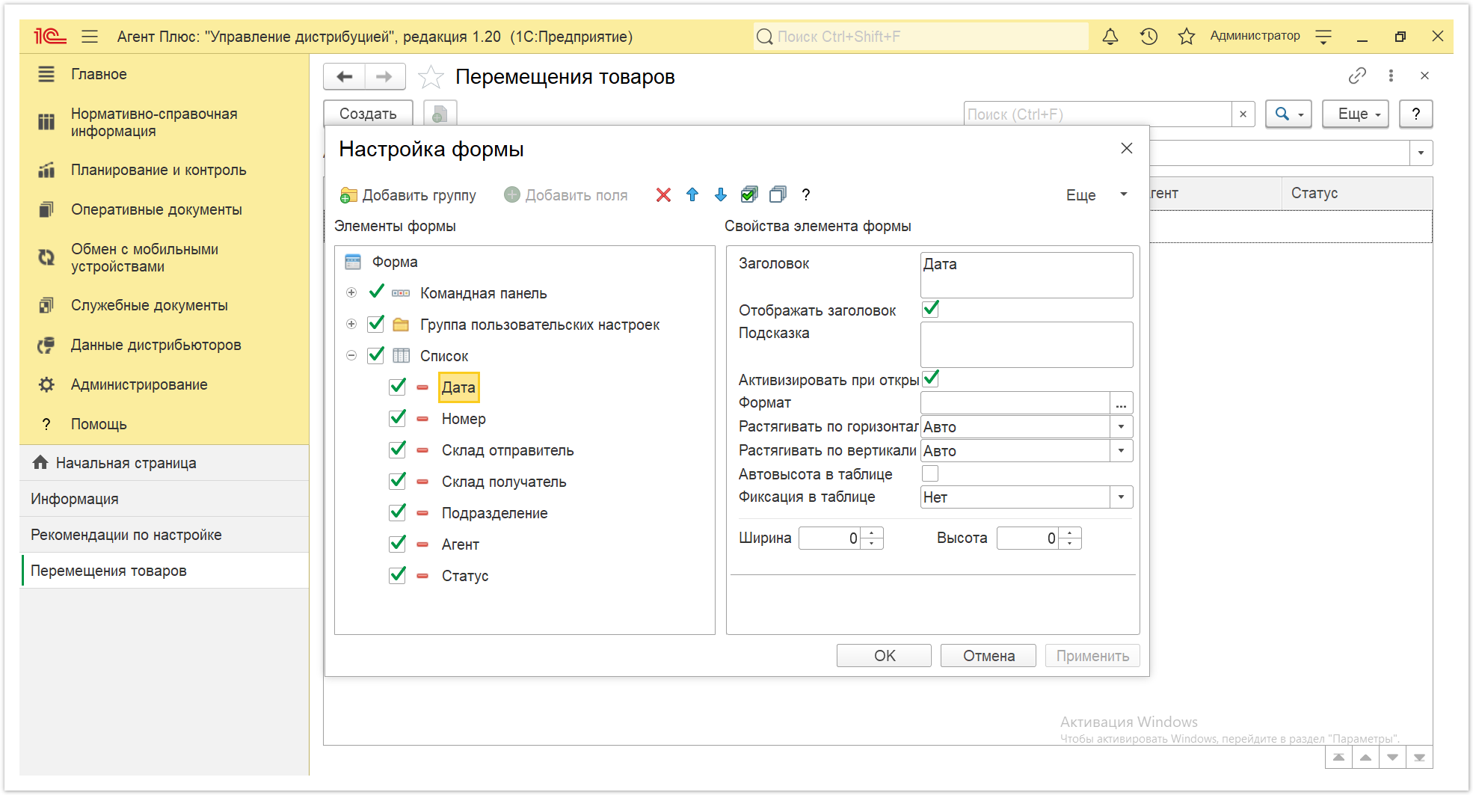Move element up with blue arrow
Viewport: 1473px width, 795px height.
tap(692, 195)
